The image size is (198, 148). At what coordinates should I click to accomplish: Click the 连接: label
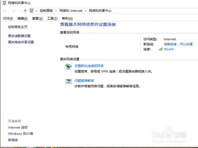147,49
